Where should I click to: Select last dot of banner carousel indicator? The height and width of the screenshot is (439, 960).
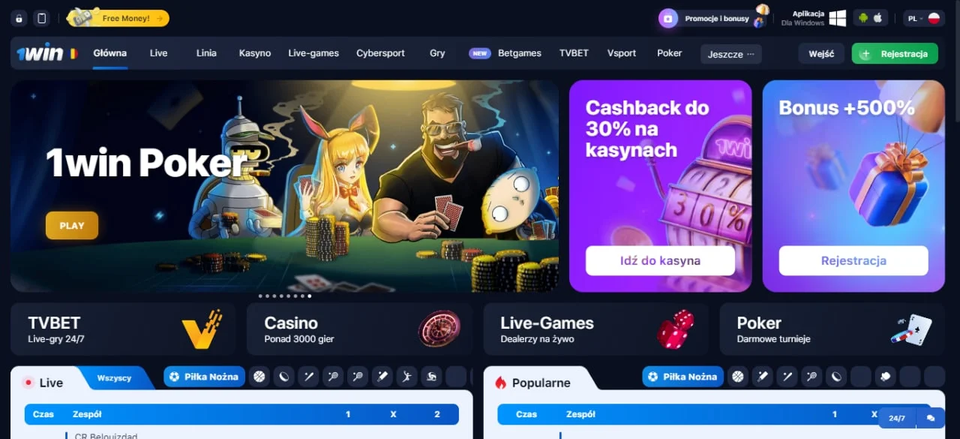point(310,296)
